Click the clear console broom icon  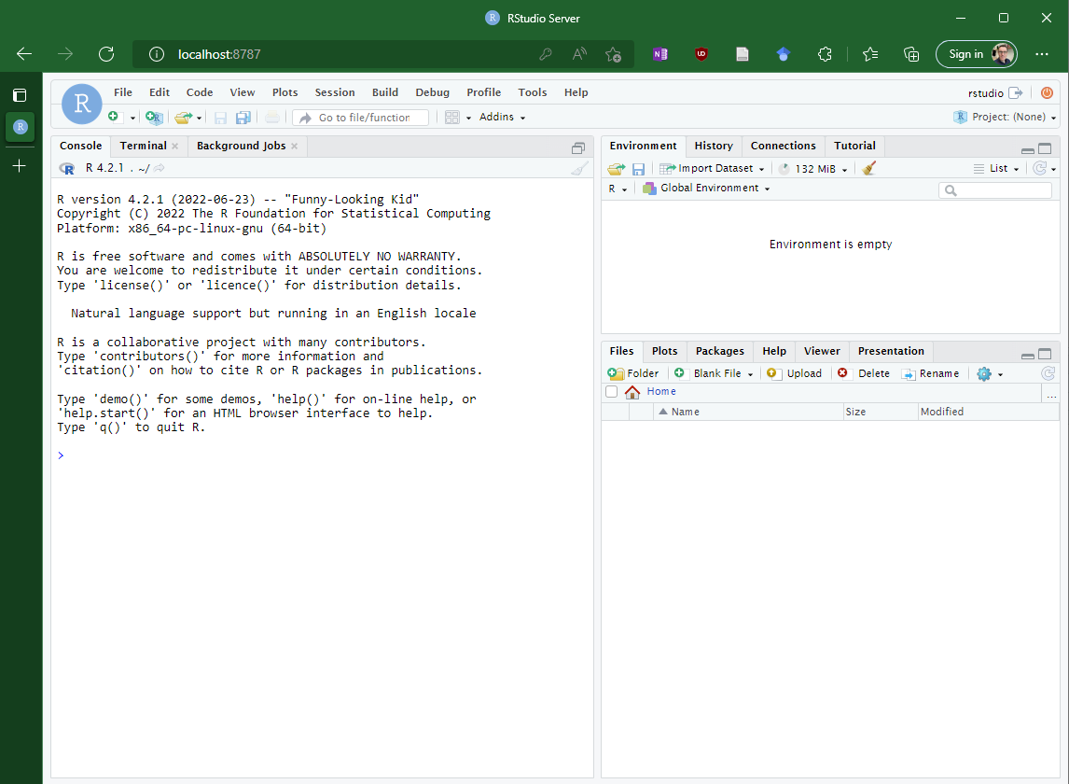click(x=579, y=169)
